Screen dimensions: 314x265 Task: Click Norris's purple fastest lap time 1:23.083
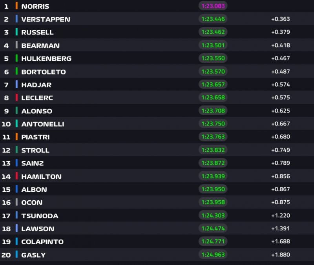[x=213, y=6]
